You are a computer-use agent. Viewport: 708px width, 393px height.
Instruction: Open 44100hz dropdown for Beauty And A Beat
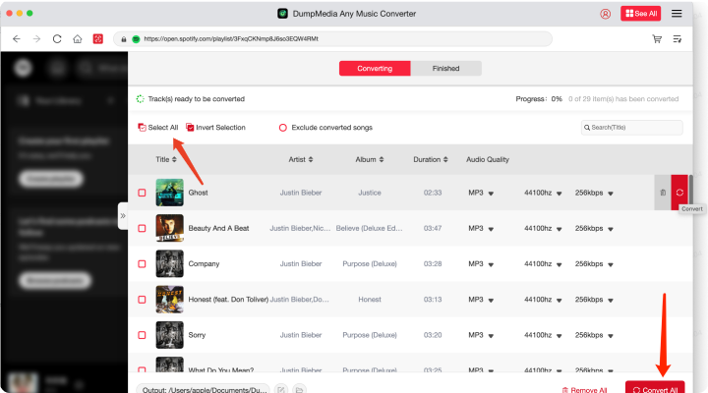coord(543,228)
